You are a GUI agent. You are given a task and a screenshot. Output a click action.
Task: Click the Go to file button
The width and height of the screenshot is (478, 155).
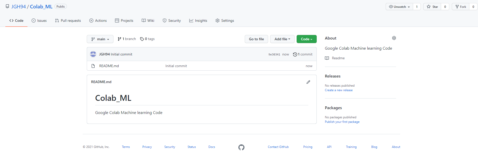(256, 39)
